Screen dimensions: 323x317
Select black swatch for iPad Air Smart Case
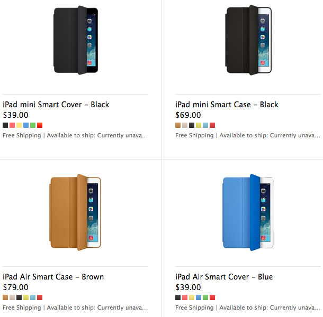[19, 297]
